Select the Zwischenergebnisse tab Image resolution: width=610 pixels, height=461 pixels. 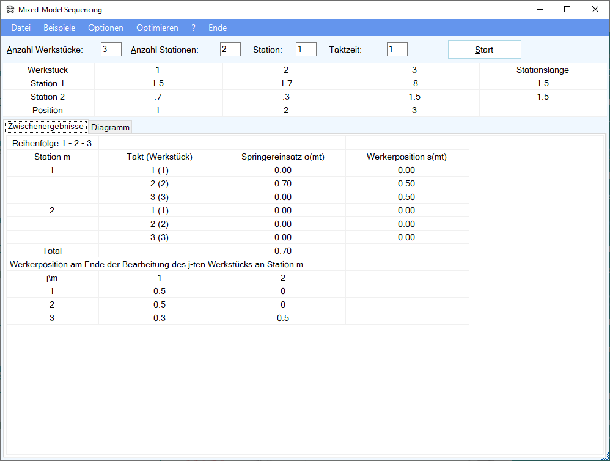tap(46, 127)
